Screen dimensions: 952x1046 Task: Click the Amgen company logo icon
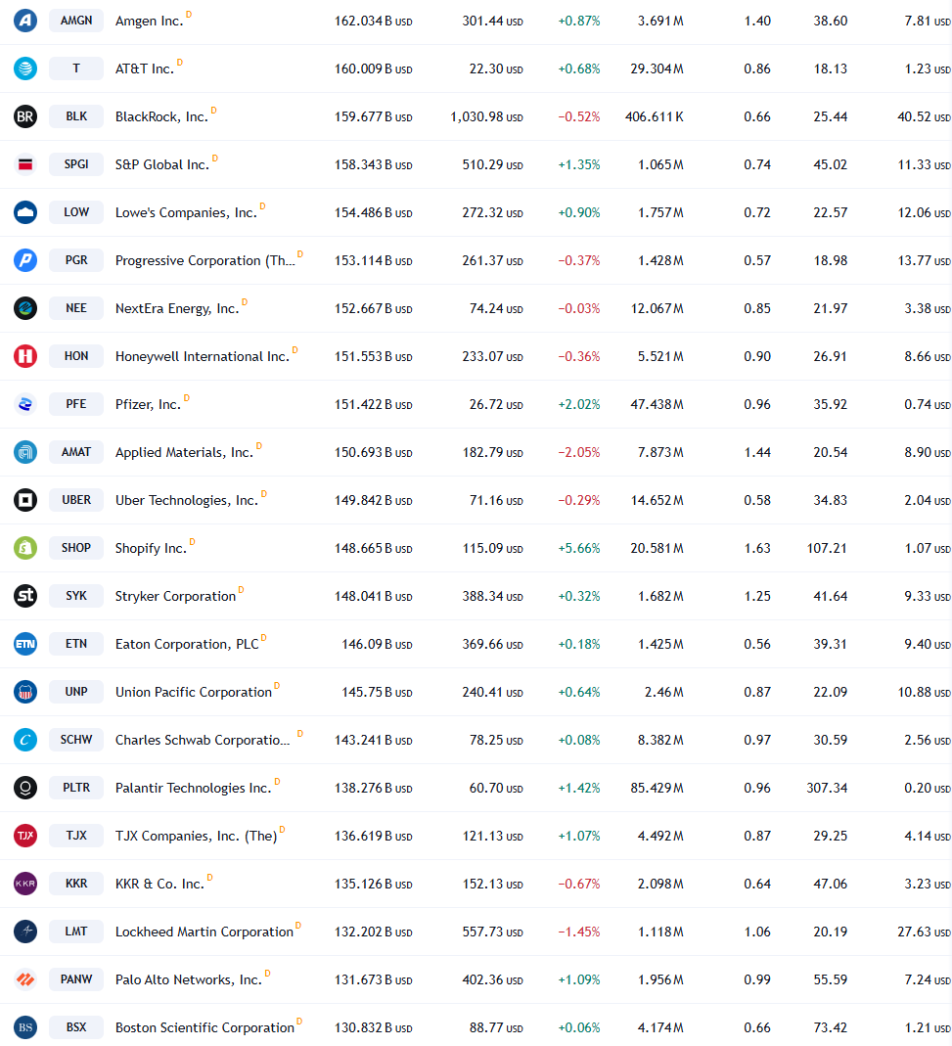[25, 21]
